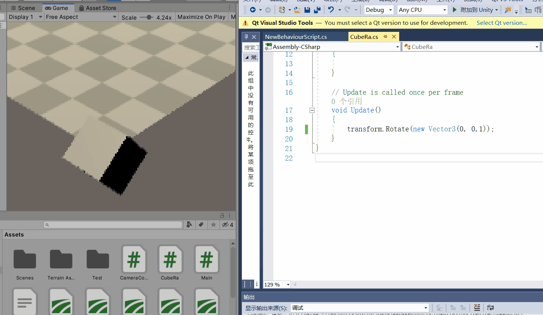The height and width of the screenshot is (315, 543).
Task: Close the toolbox side panel
Action: click(x=254, y=37)
